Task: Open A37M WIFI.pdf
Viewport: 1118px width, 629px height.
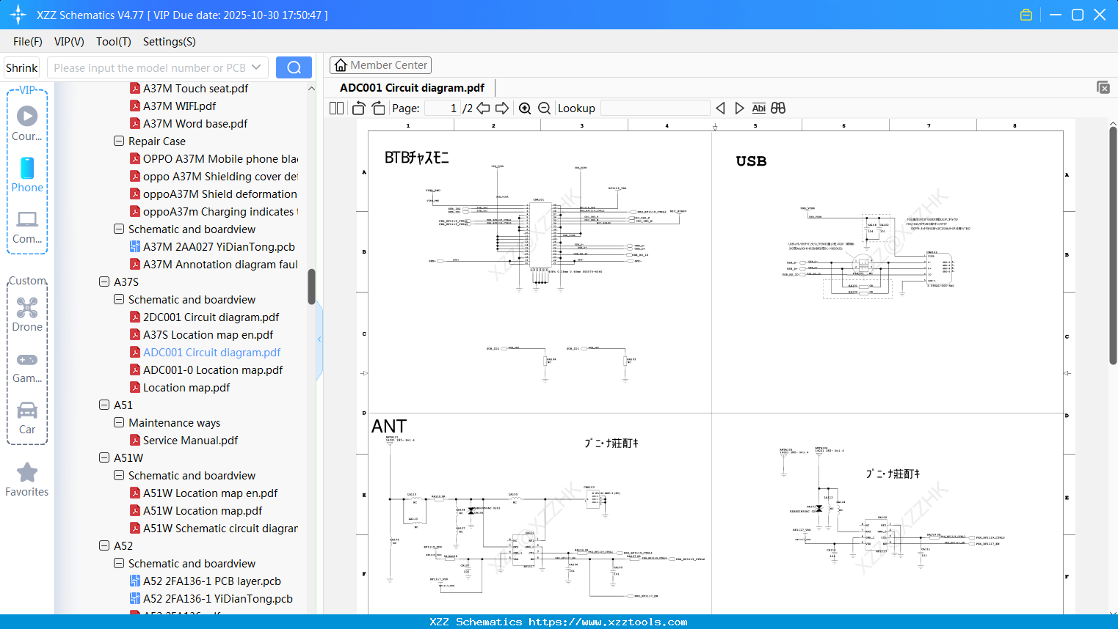Action: (179, 106)
